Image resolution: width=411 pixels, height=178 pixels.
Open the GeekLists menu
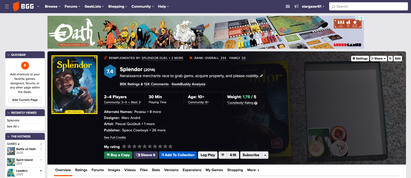[94, 6]
